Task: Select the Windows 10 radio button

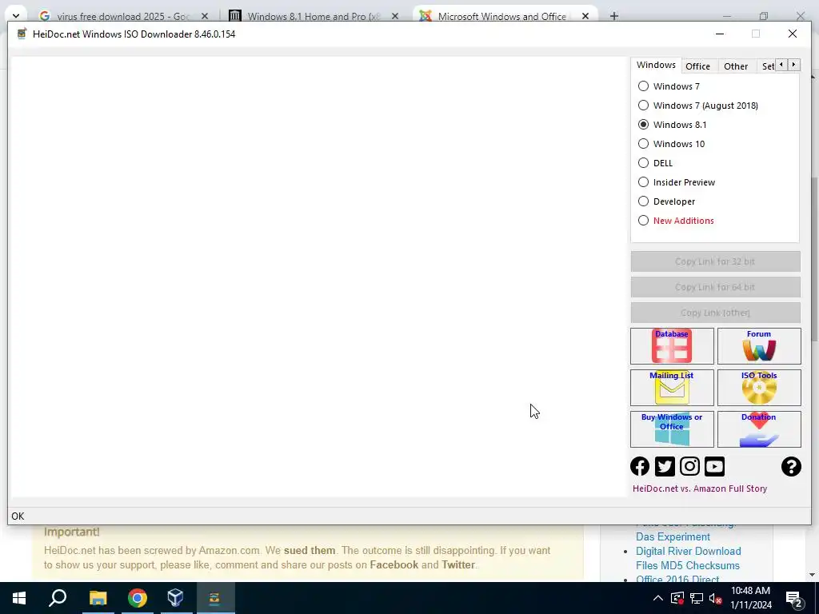Action: click(644, 144)
